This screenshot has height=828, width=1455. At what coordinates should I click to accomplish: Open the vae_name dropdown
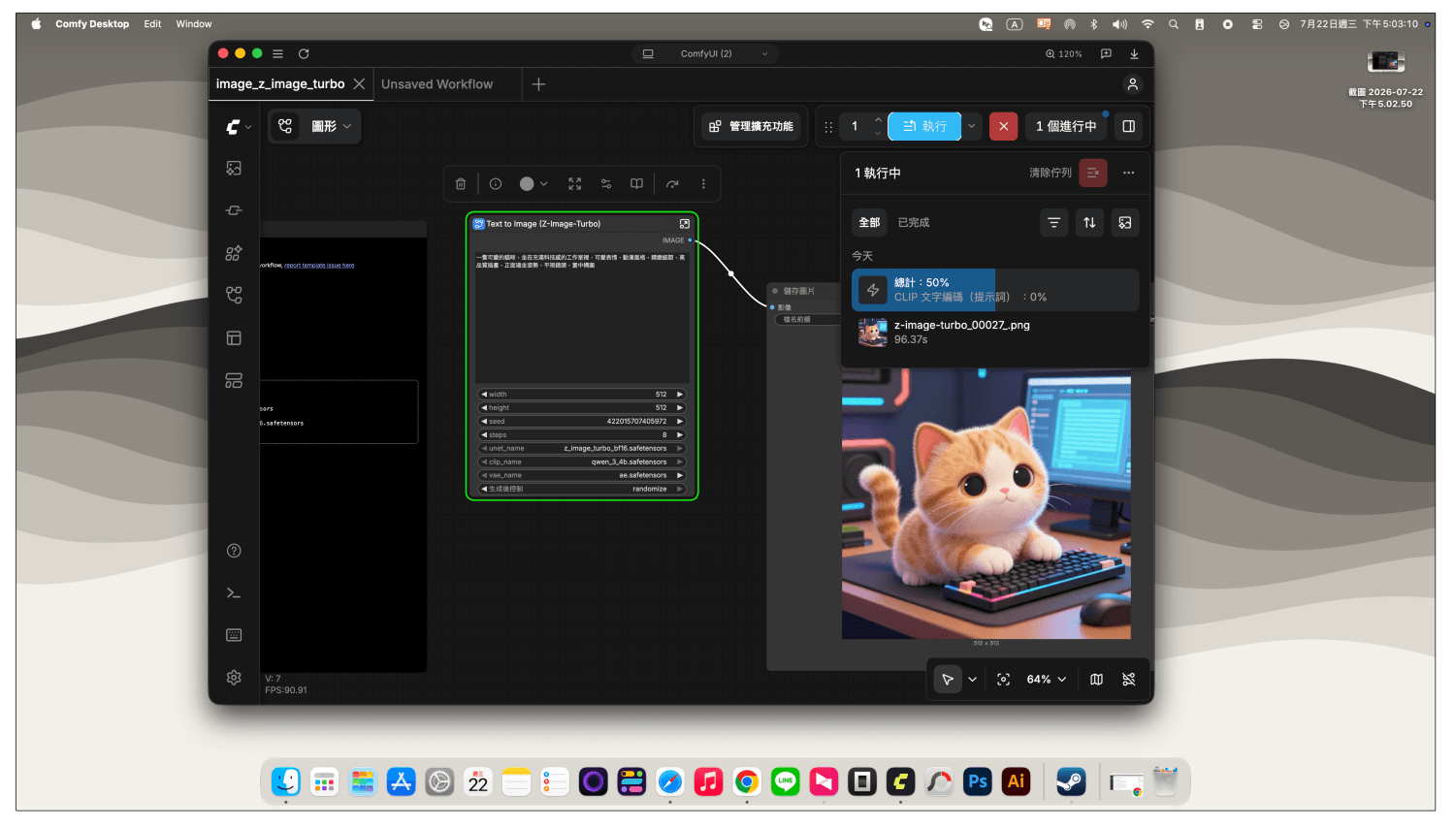[x=582, y=476]
